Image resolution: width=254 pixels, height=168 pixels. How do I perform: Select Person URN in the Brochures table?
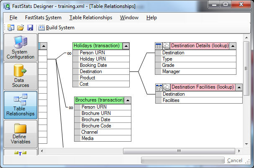tap(103, 107)
